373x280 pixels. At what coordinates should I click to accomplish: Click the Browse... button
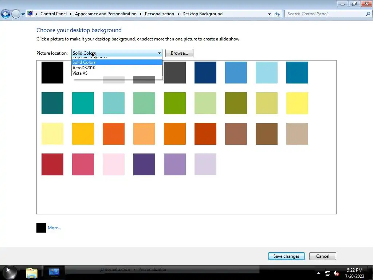tap(179, 53)
